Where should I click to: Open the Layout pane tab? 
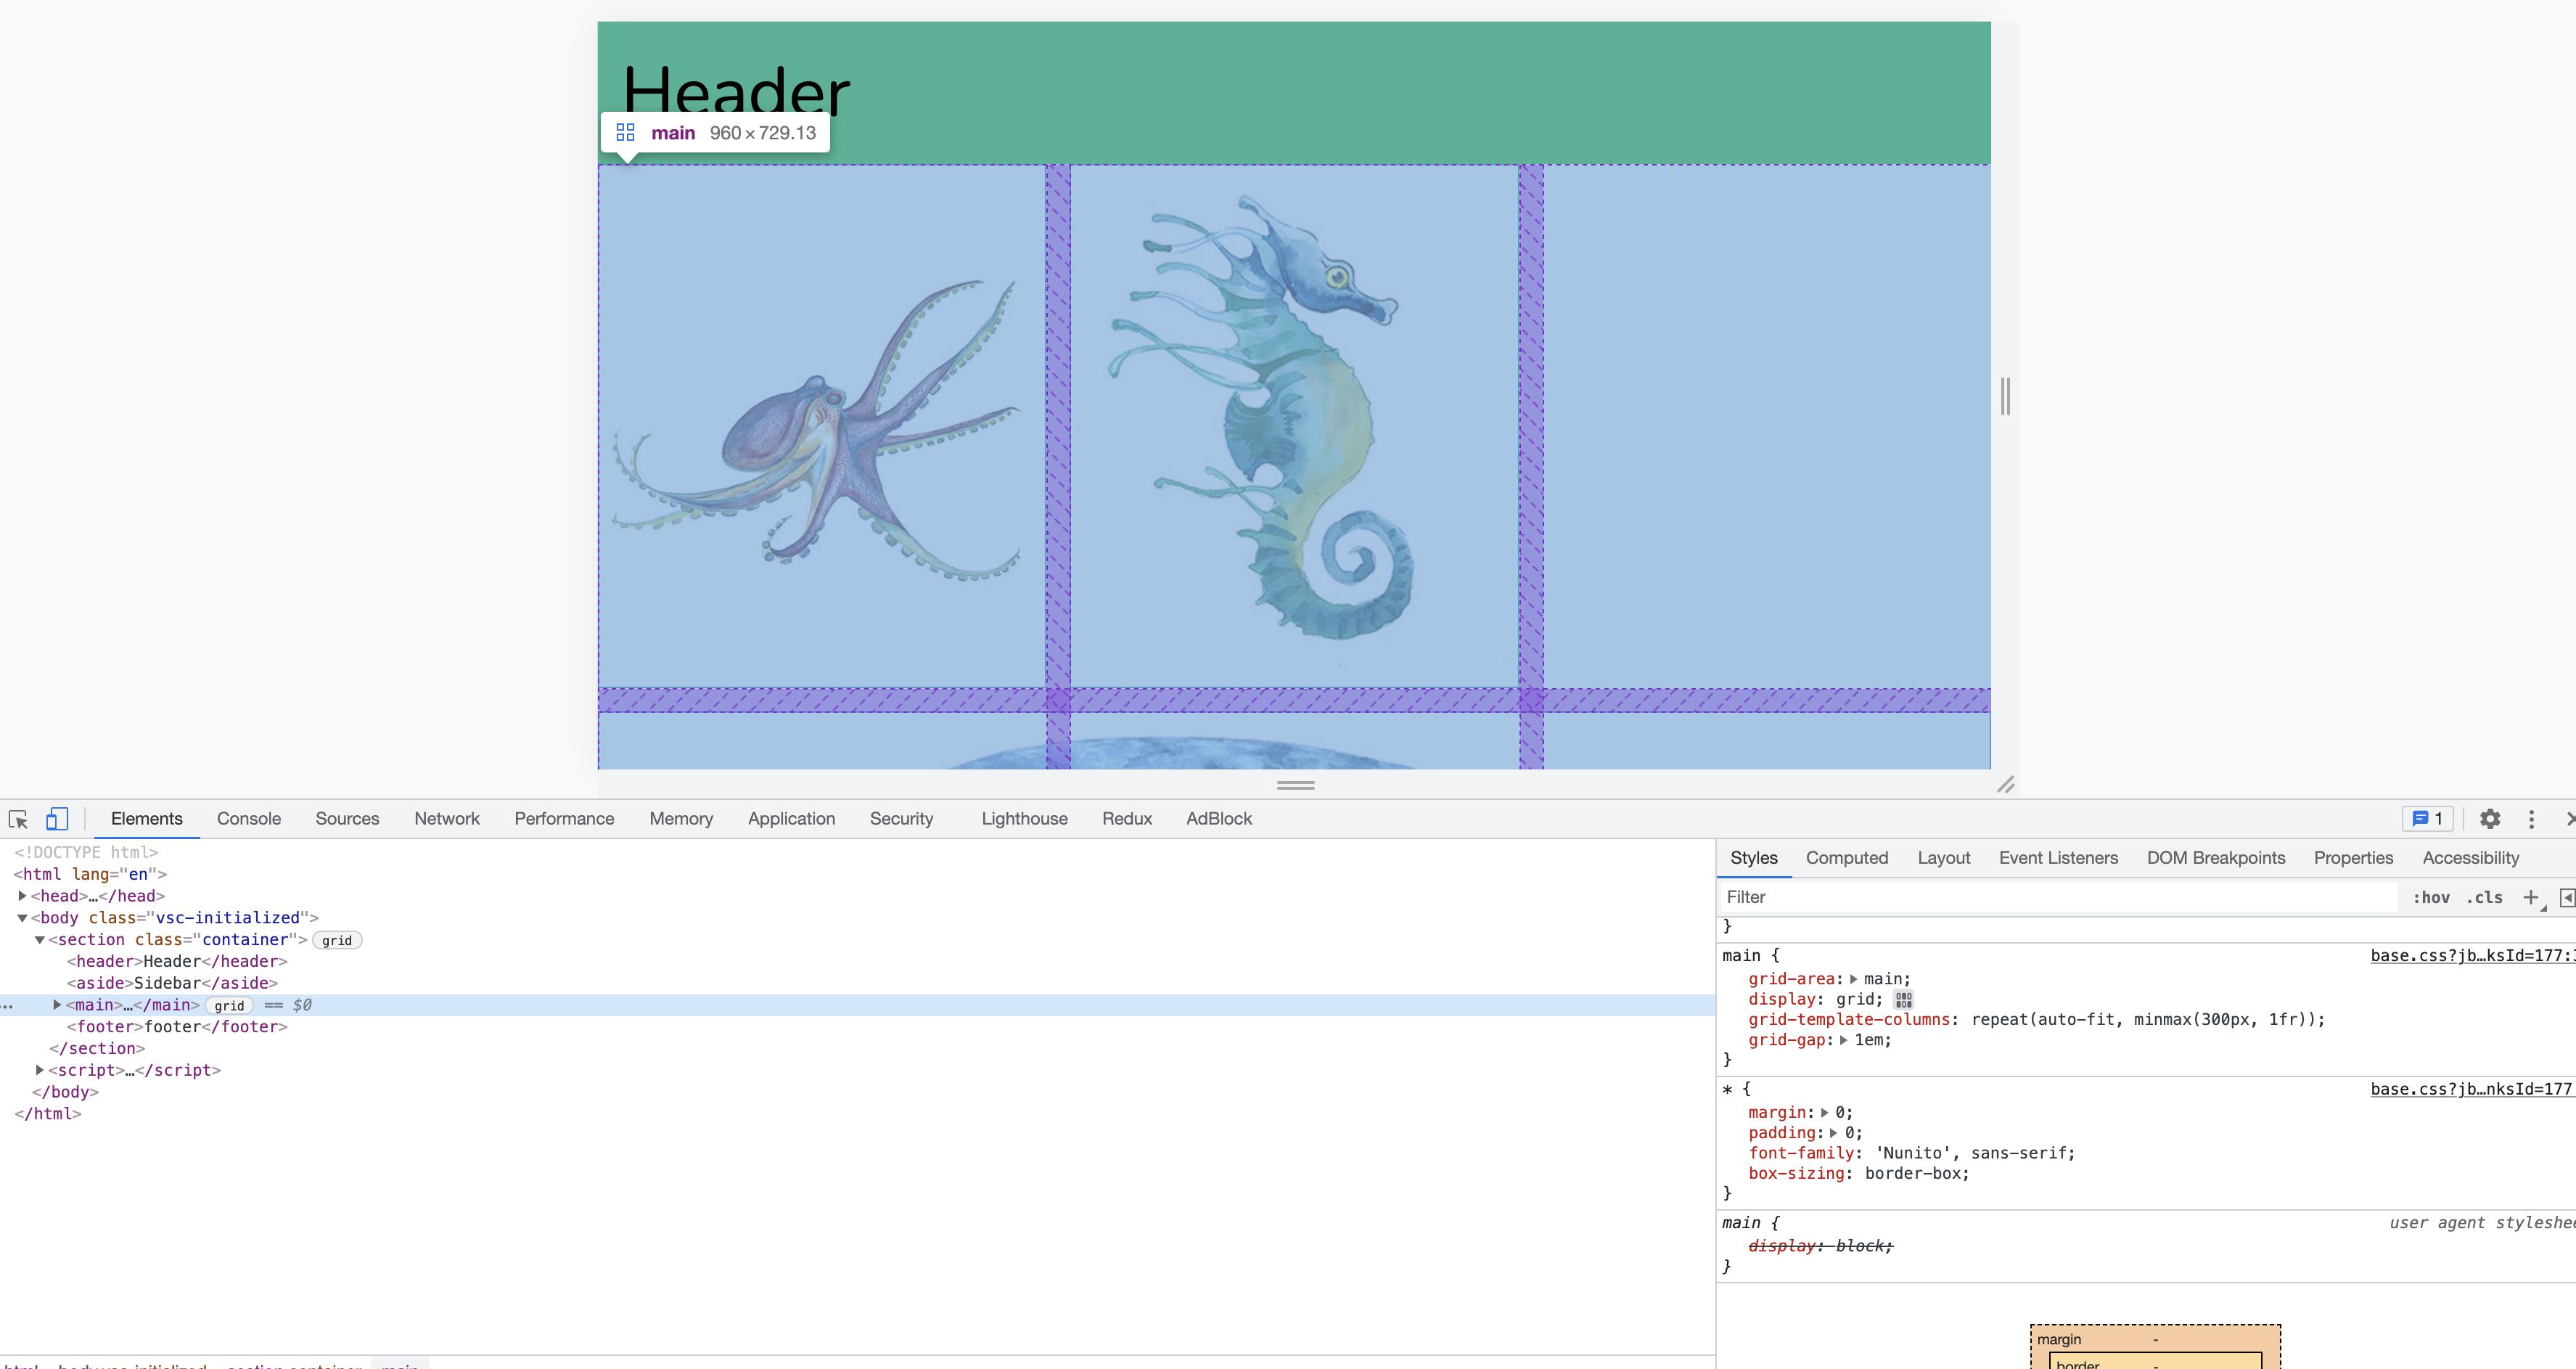click(1943, 858)
